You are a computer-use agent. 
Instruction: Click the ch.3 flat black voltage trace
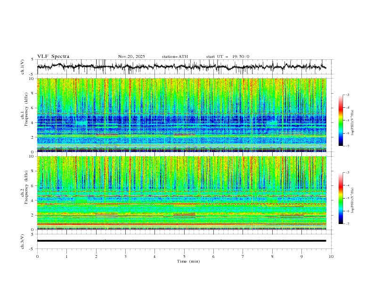click(181, 241)
